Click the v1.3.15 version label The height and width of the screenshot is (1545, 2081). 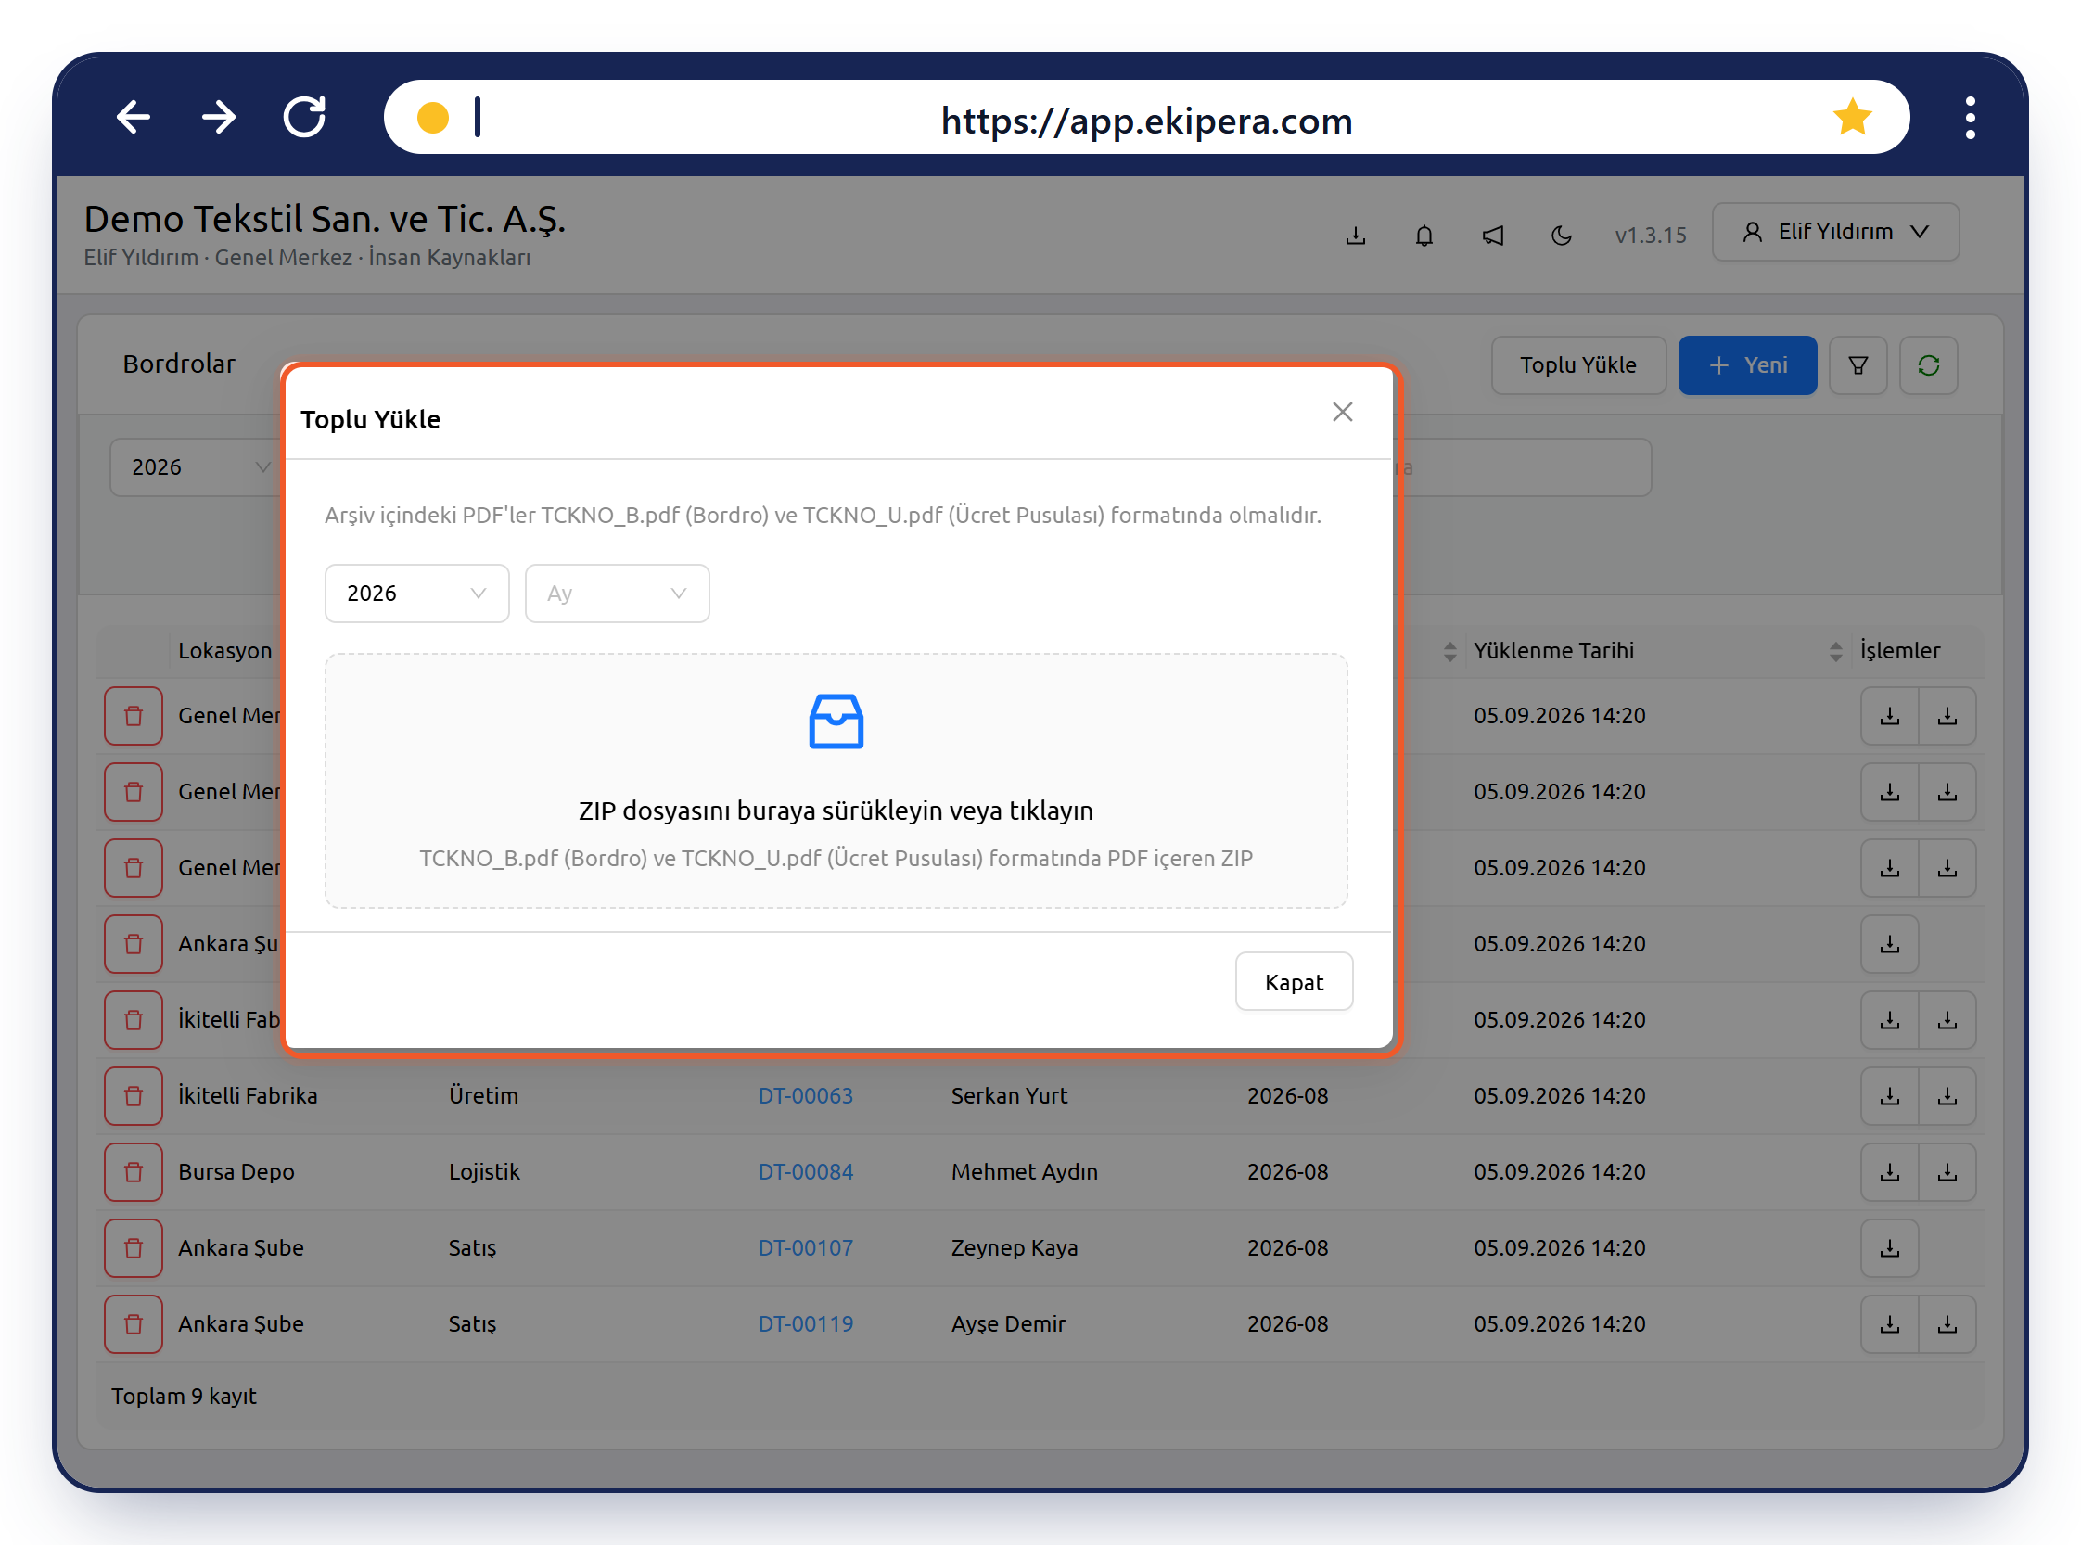[x=1650, y=235]
